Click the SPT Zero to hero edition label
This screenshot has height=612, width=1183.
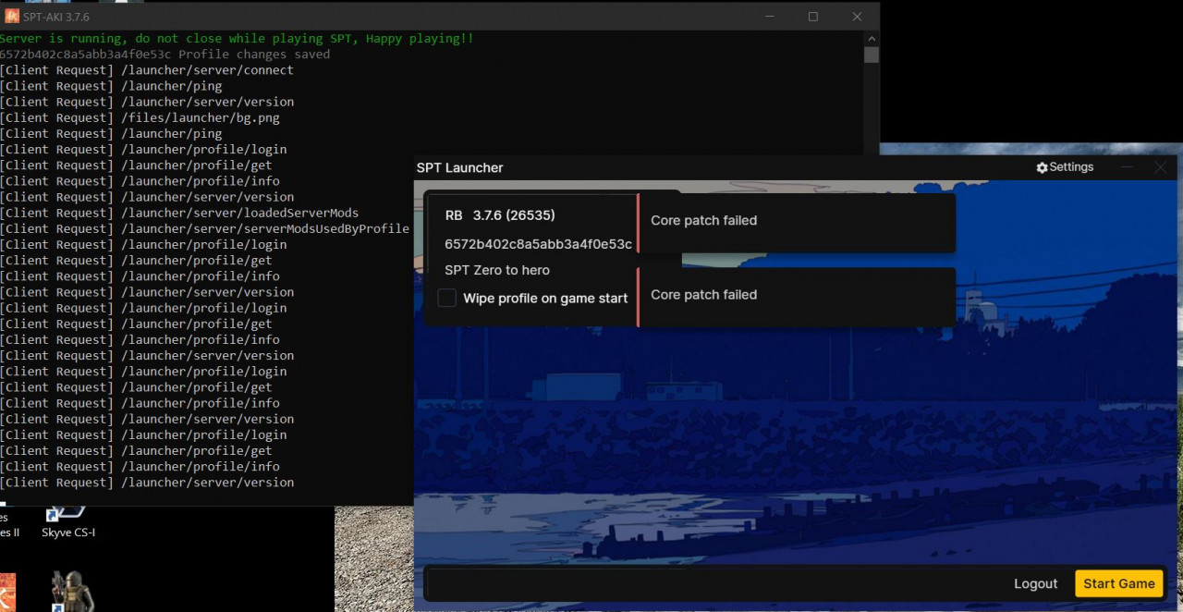click(496, 270)
